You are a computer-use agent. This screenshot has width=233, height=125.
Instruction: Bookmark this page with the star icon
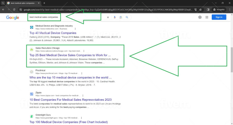[200, 10]
